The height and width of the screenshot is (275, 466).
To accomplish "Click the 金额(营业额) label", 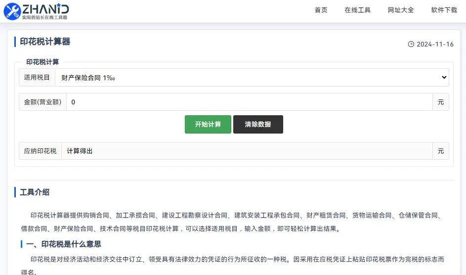I will point(42,102).
